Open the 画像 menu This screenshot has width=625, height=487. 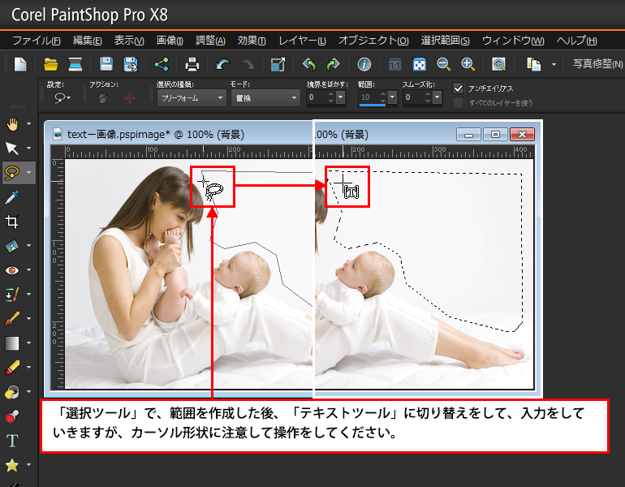(170, 41)
